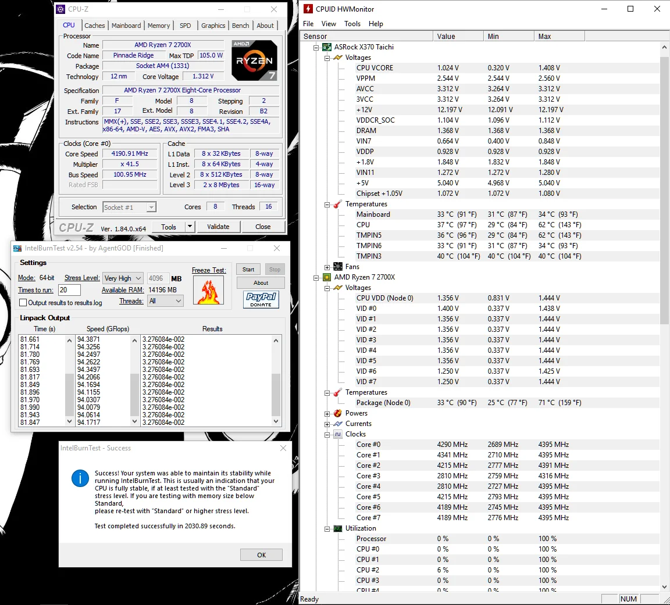Viewport: 670px width, 605px height.
Task: Click the AMD Ryzen 7 2700X chip icon
Action: [327, 277]
